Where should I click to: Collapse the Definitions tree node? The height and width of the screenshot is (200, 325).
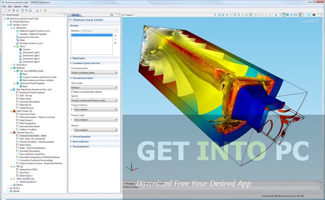pos(11,28)
